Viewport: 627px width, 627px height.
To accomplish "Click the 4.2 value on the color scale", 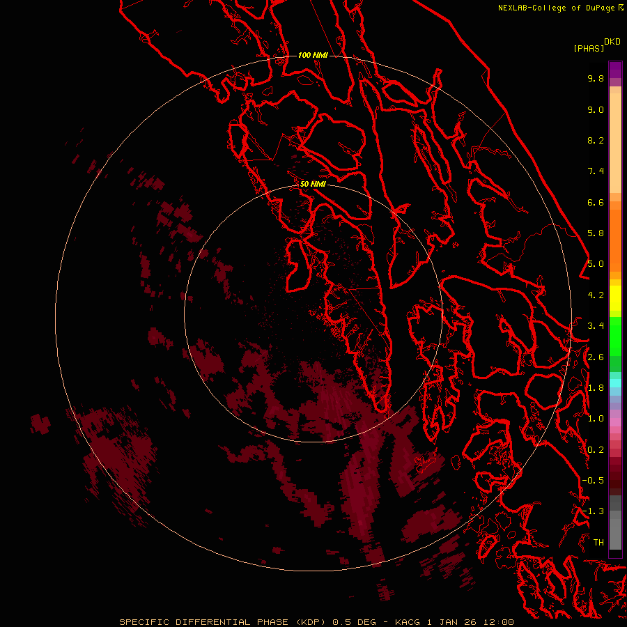I will pos(596,295).
